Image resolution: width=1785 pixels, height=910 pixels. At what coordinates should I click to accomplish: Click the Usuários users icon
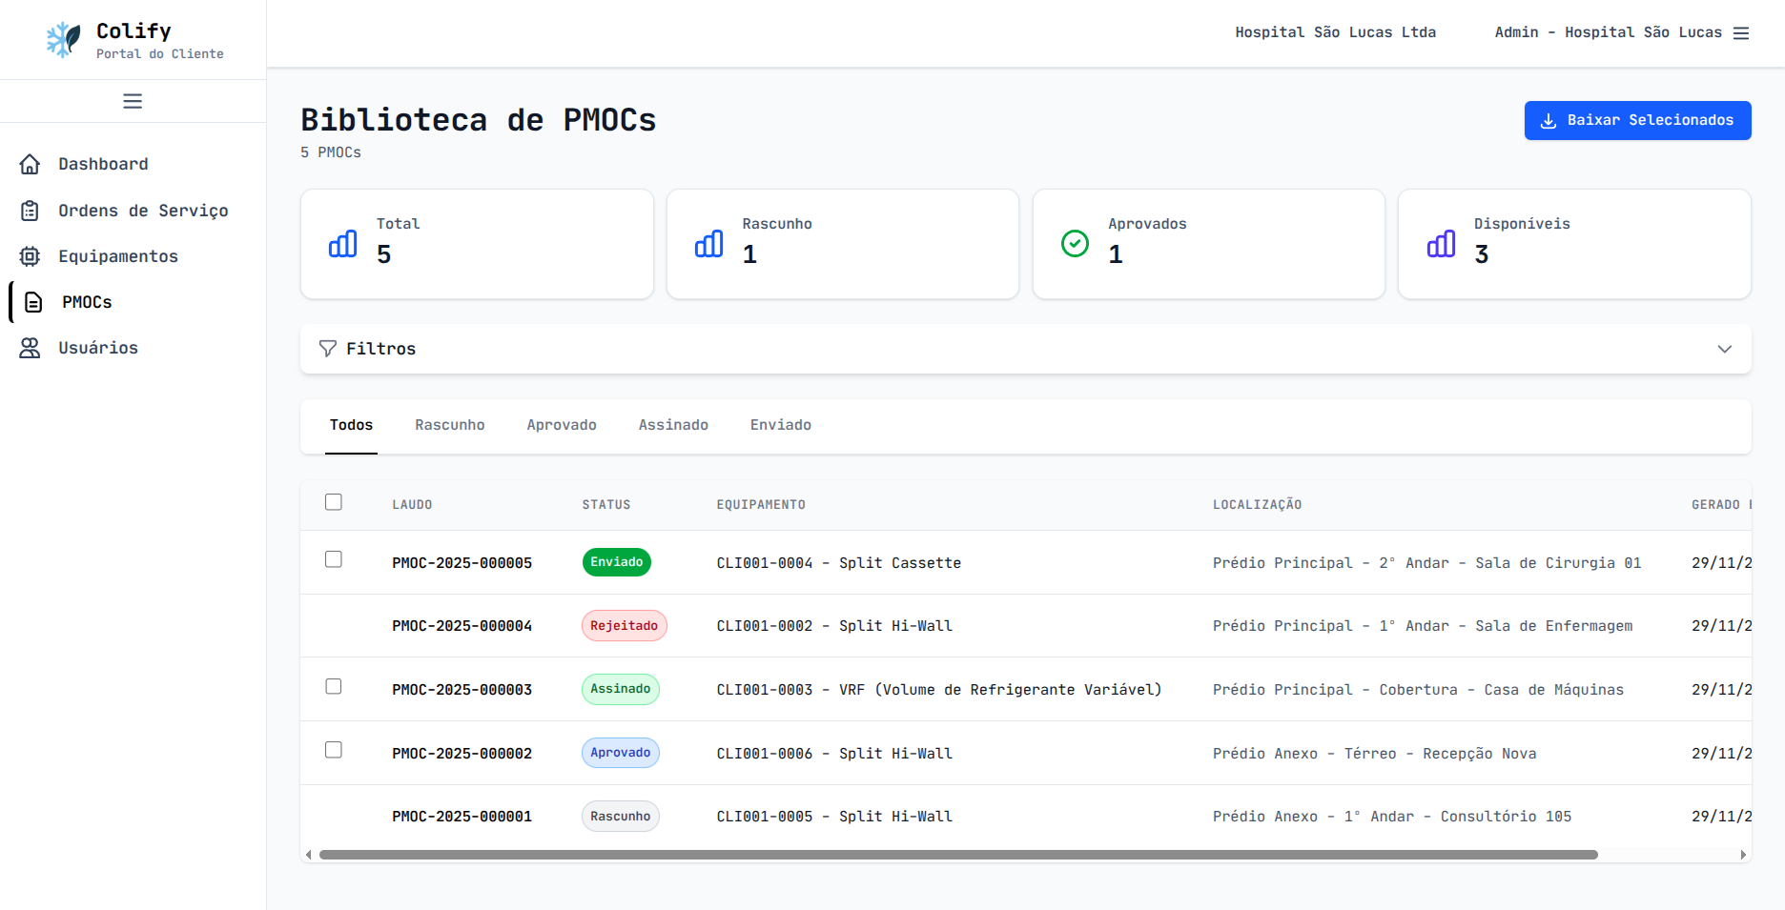[30, 347]
